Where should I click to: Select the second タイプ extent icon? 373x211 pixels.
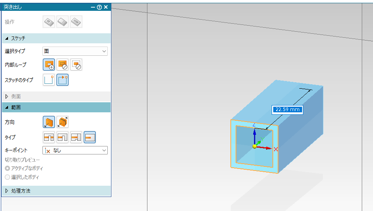pos(63,137)
